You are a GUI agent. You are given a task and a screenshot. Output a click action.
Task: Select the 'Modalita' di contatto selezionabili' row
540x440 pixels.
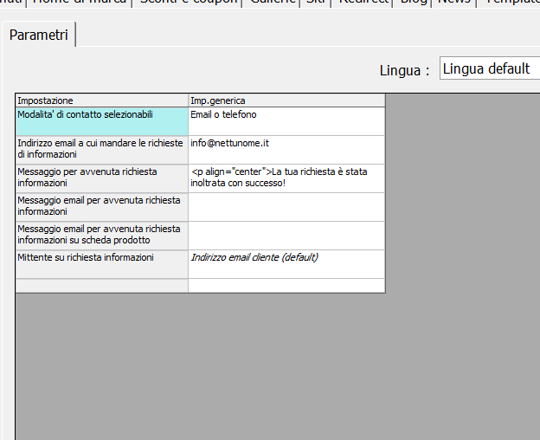(x=102, y=121)
